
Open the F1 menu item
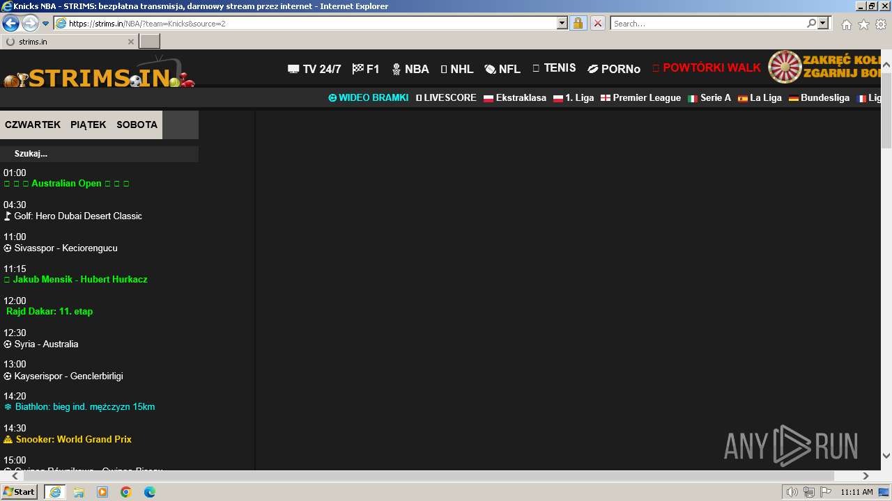366,69
